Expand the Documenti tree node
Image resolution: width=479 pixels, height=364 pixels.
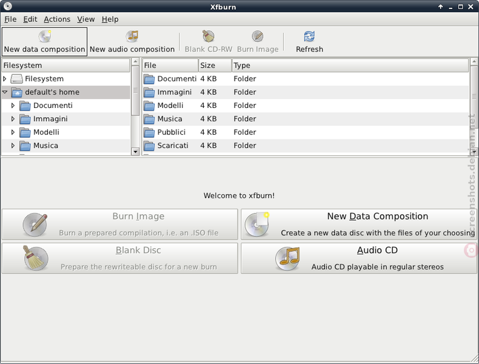(13, 106)
